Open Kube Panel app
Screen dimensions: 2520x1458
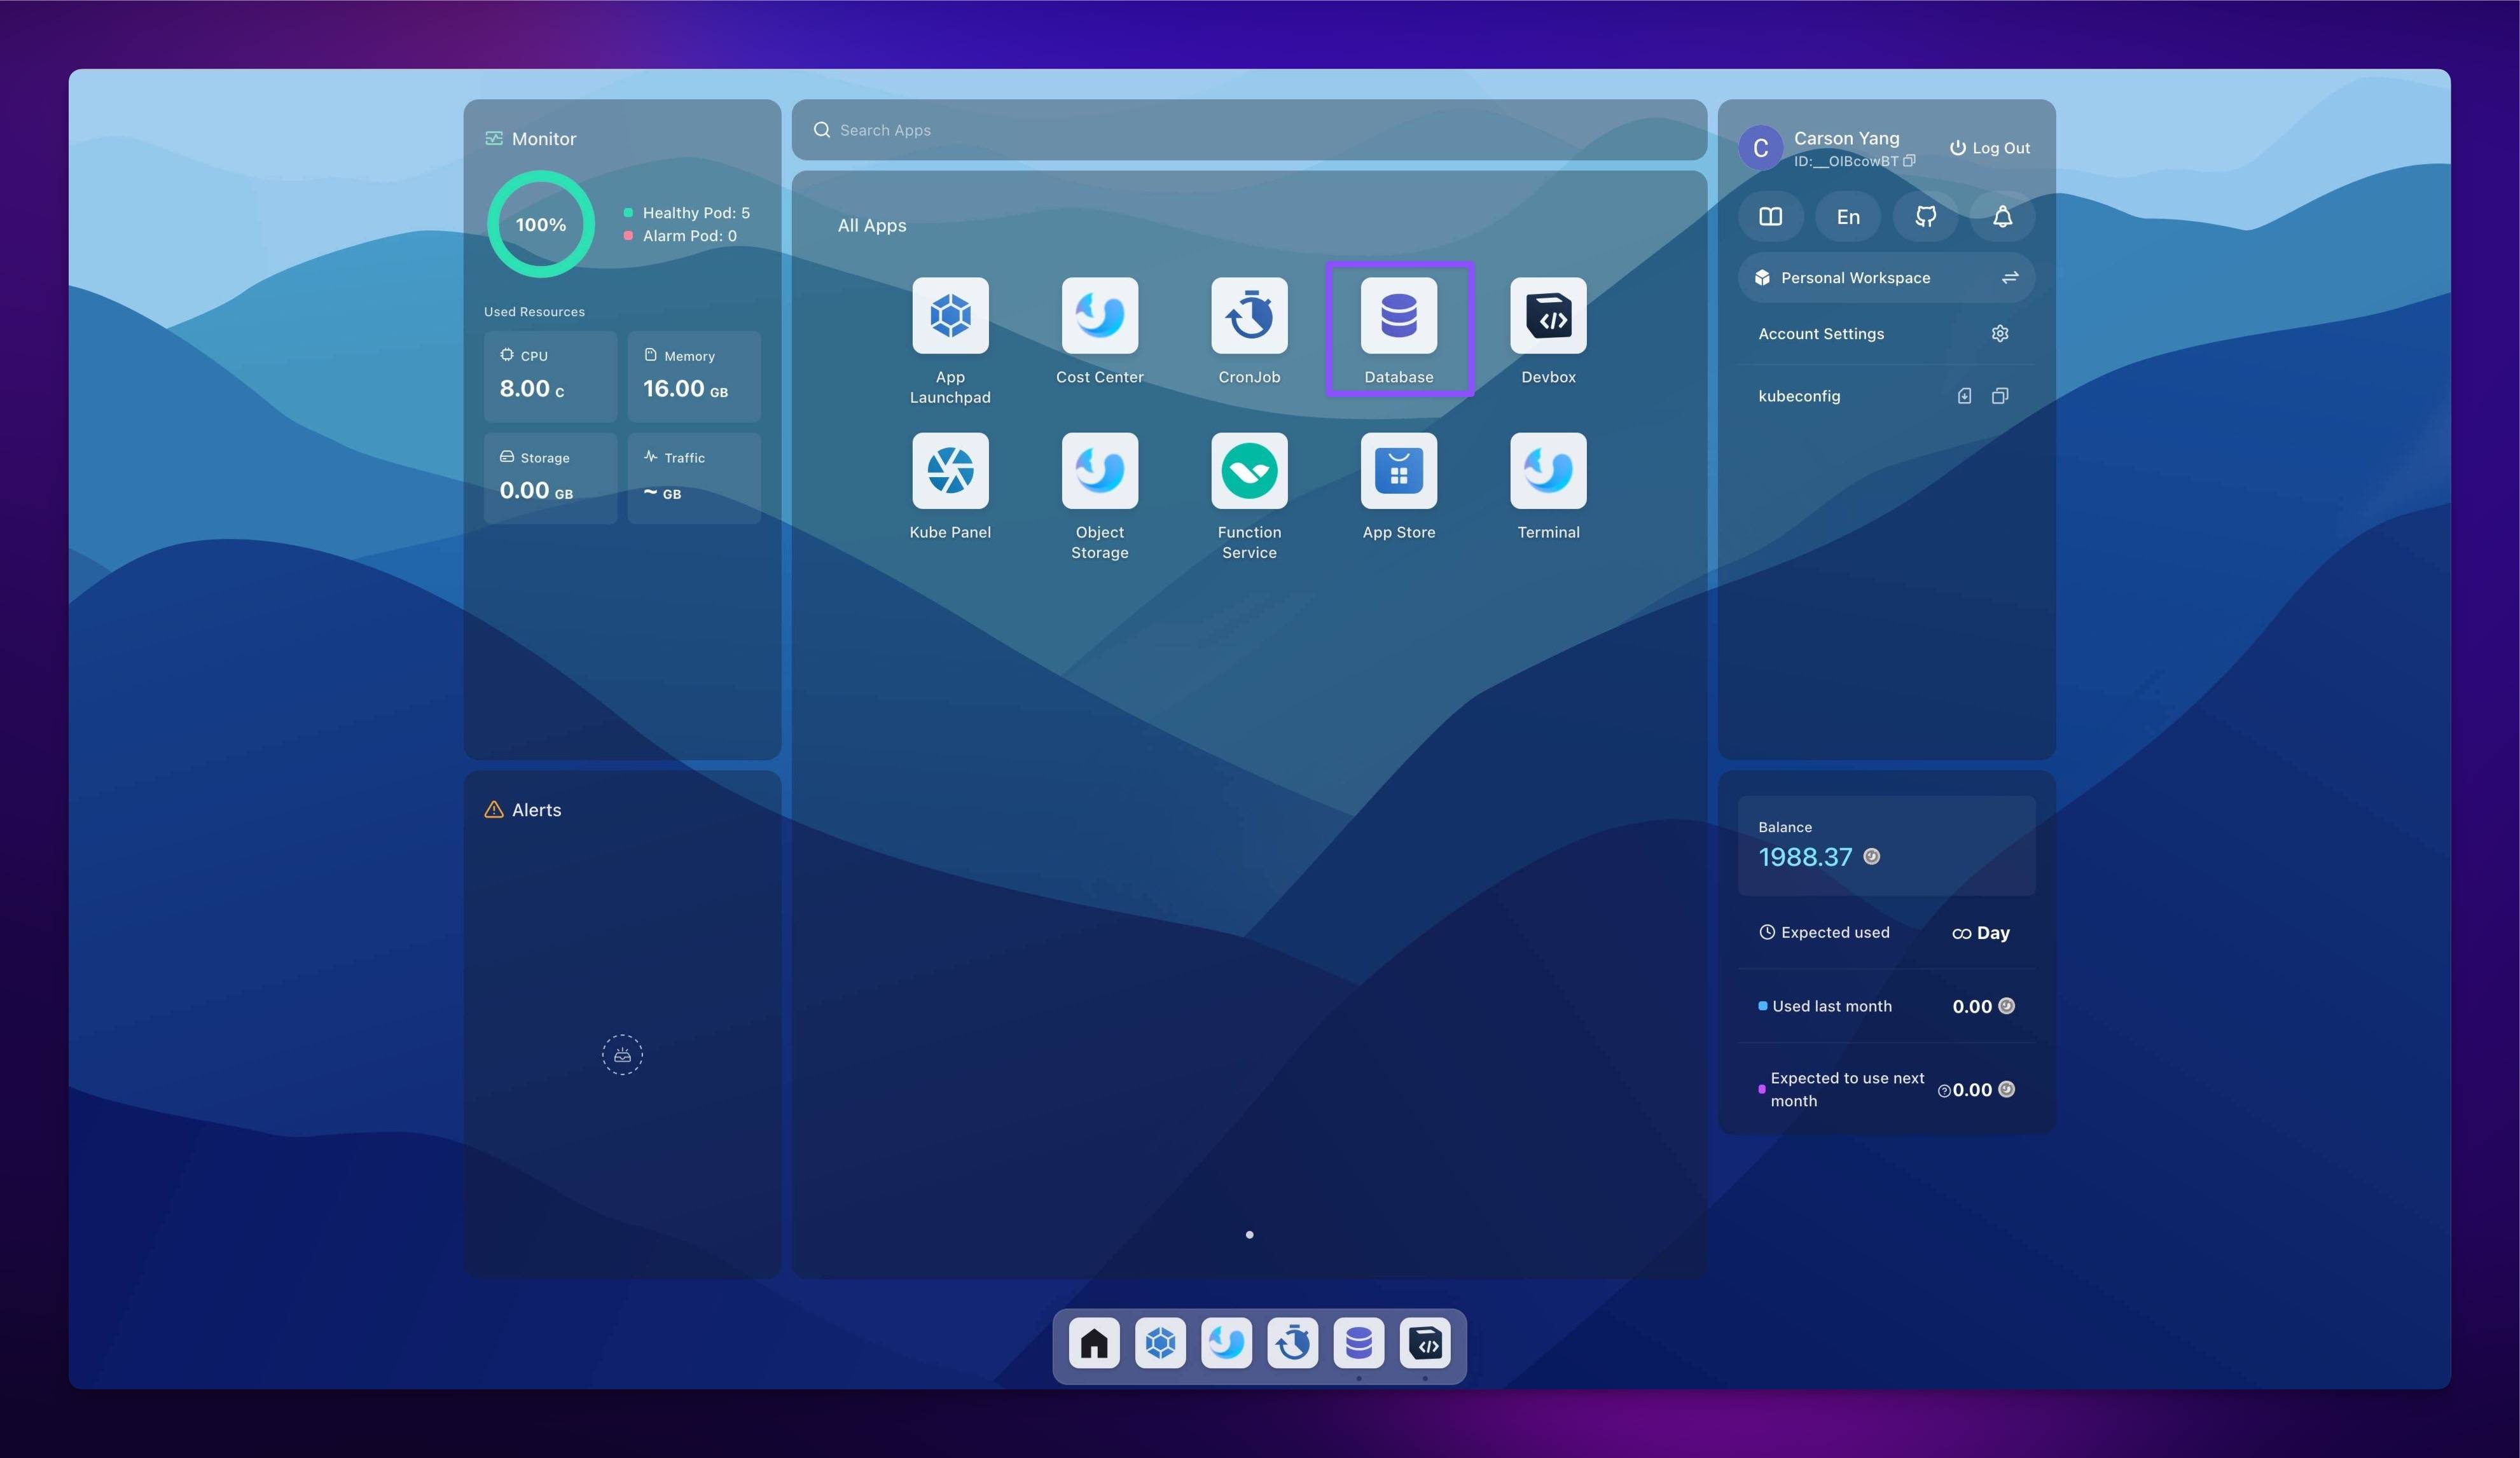click(950, 471)
